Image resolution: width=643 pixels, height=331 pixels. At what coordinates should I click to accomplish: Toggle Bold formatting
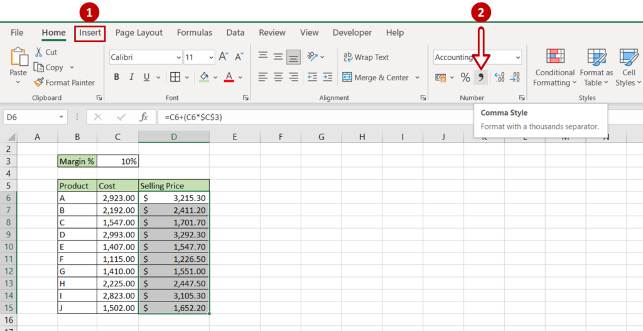tap(116, 77)
